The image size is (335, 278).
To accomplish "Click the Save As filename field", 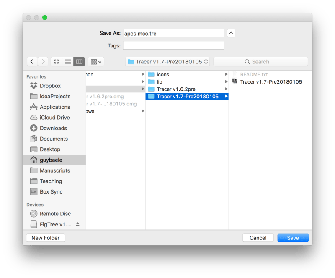I will 173,33.
